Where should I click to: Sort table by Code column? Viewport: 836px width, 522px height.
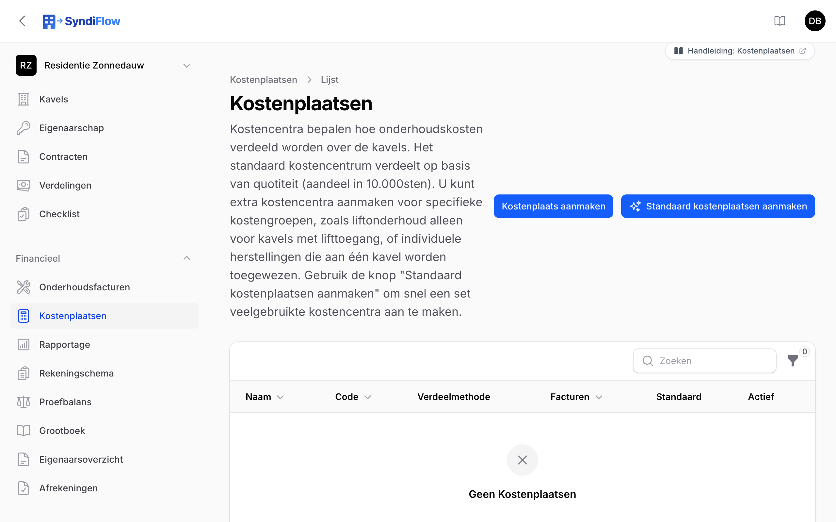[353, 397]
